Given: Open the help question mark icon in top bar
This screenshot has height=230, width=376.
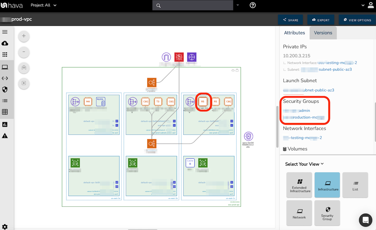Looking at the screenshot, I should click(x=253, y=5).
